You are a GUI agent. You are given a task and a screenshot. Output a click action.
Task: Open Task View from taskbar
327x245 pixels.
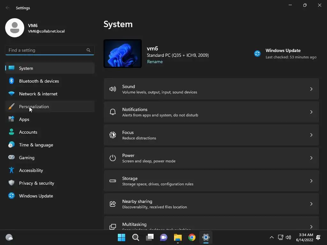(150, 237)
